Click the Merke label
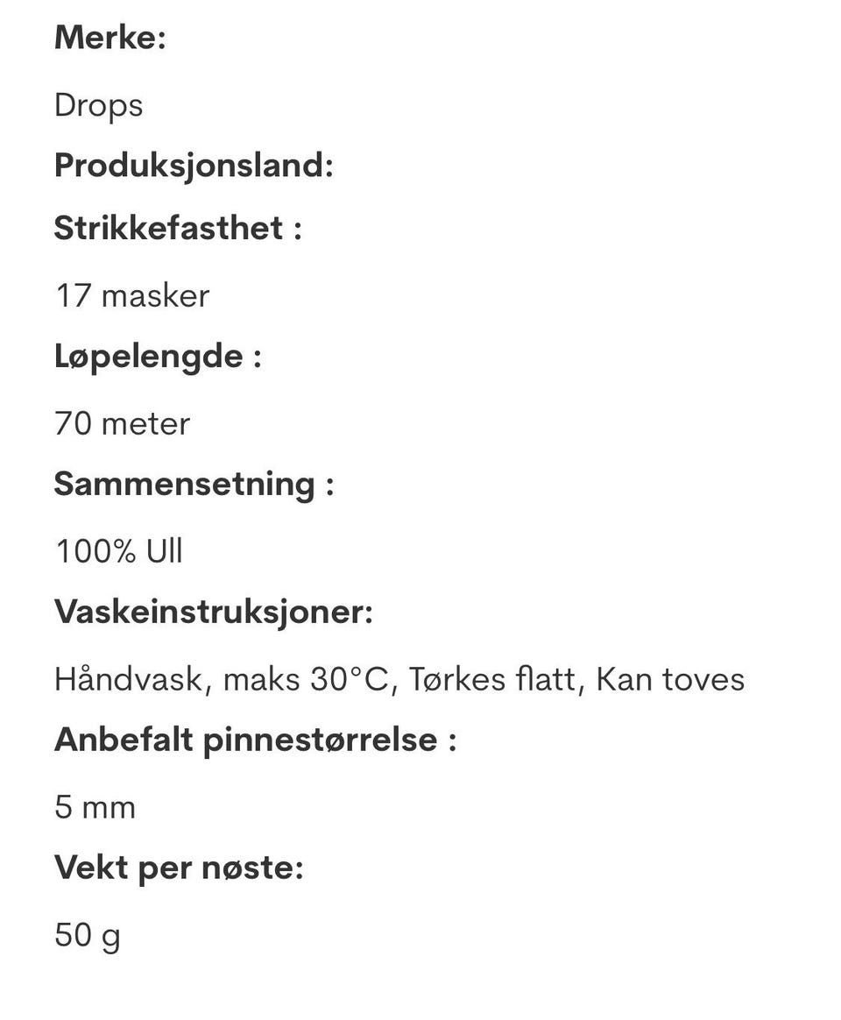Image resolution: width=841 pixels, height=1020 pixels. pyautogui.click(x=110, y=38)
